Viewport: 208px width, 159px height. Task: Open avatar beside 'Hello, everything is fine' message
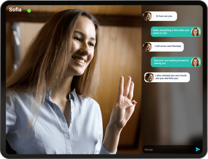(196, 32)
